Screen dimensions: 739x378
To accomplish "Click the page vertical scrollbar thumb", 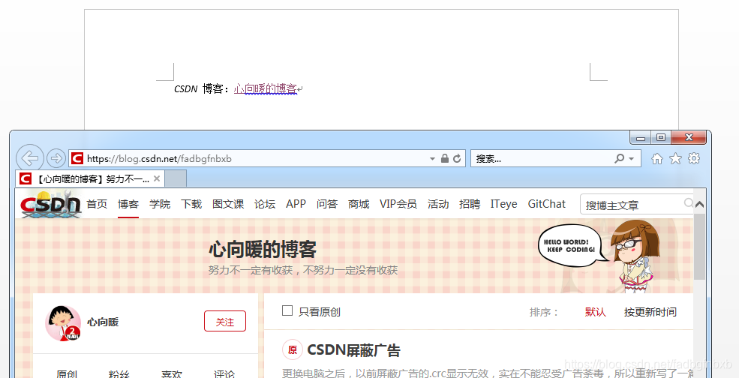I will [x=700, y=246].
